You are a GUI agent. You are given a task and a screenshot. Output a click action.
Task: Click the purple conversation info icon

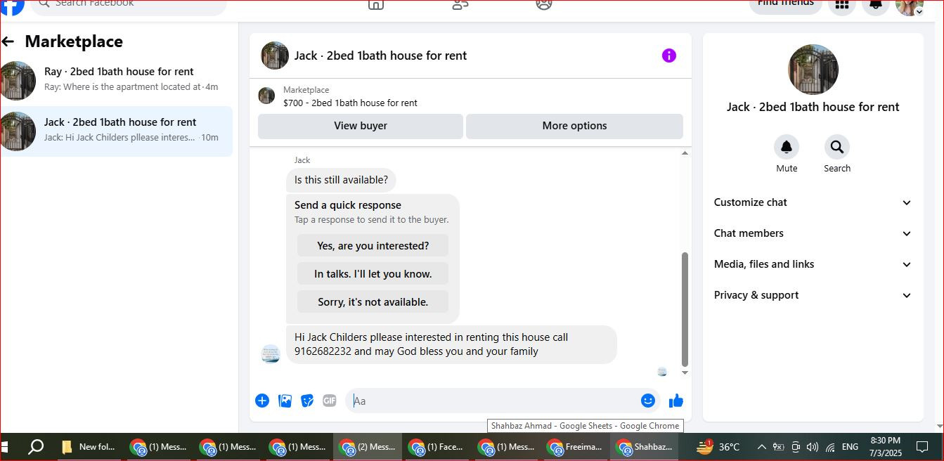(669, 56)
